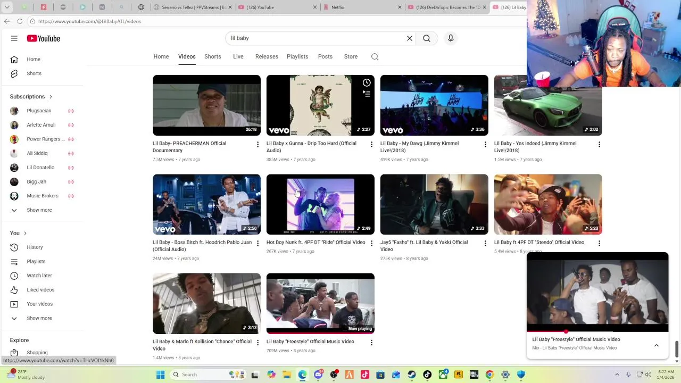Viewport: 681px width, 383px height.
Task: Start voice search with the microphone
Action: point(451,38)
